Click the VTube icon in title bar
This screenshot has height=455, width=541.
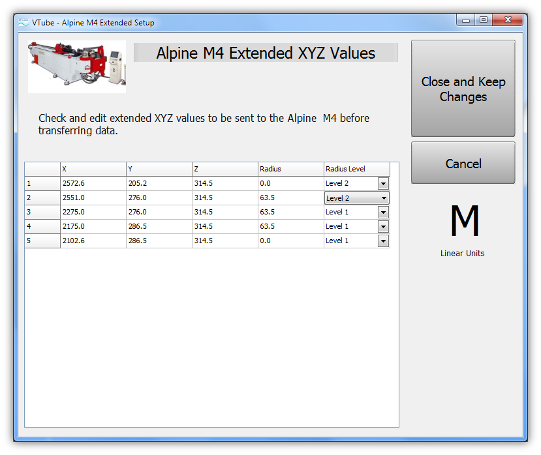[23, 23]
